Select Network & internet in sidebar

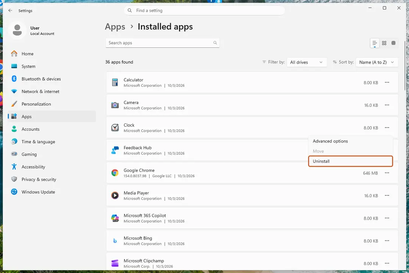point(52,92)
